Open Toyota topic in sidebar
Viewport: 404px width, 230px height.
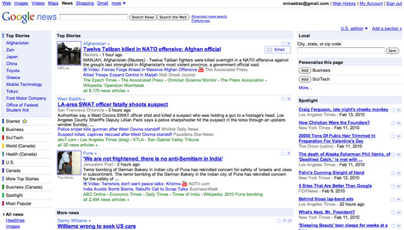(x=13, y=70)
